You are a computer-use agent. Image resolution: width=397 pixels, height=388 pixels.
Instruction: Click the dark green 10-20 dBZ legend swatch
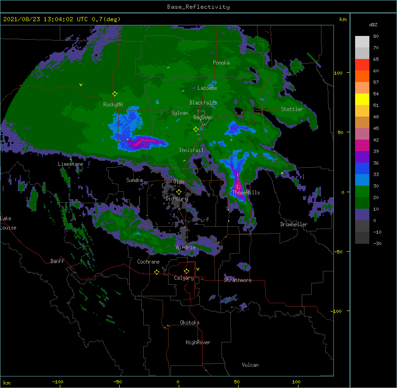pos(362,203)
